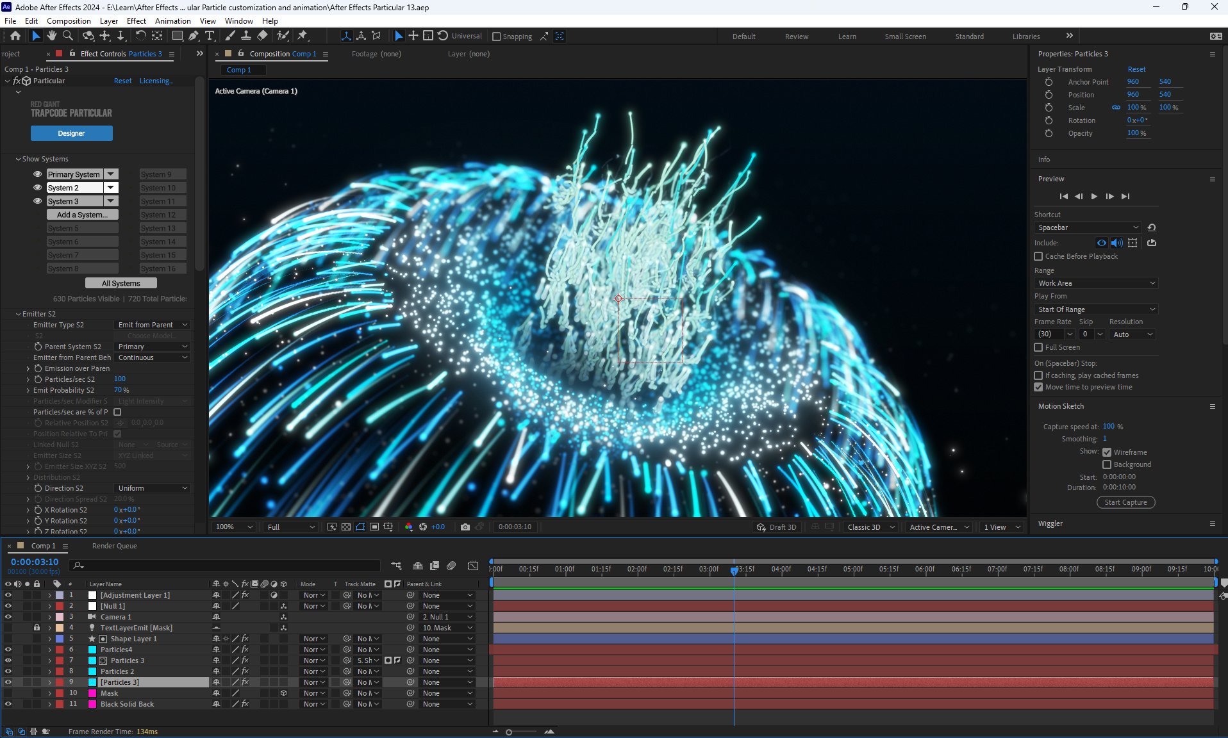Expand the Shape Layer 1 properties
The height and width of the screenshot is (738, 1228).
[49, 639]
